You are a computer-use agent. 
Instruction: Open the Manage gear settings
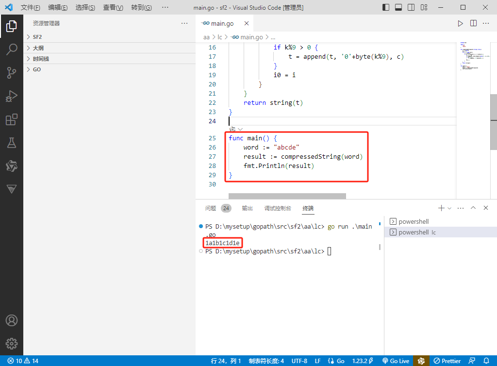pyautogui.click(x=12, y=344)
